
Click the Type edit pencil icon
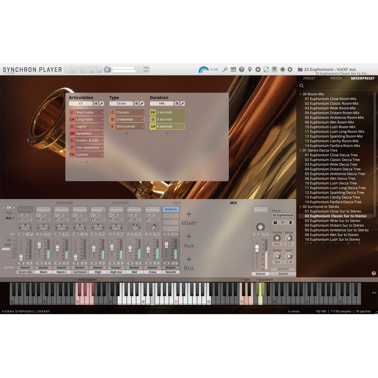142,104
